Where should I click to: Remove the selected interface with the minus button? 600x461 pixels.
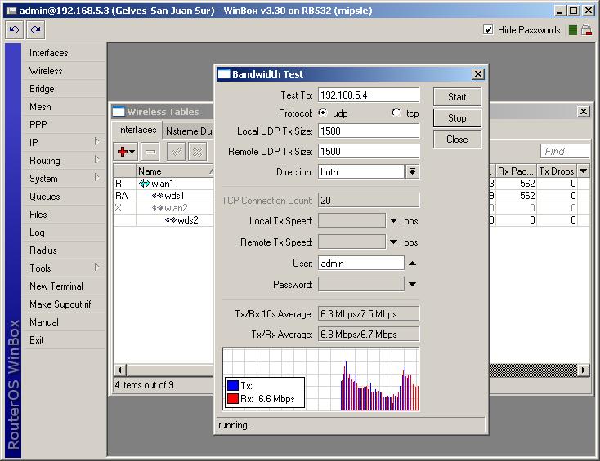(150, 152)
